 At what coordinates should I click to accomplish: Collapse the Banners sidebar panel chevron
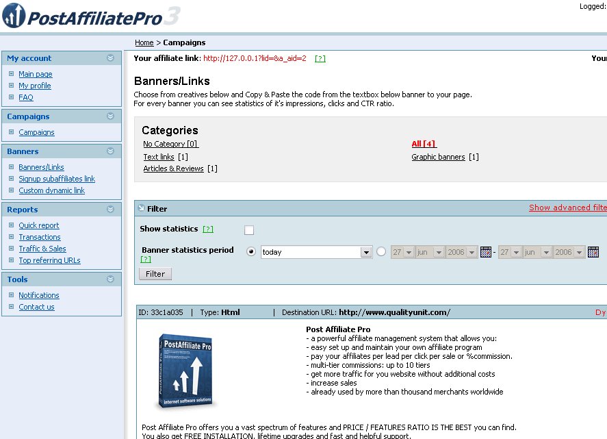(x=110, y=151)
